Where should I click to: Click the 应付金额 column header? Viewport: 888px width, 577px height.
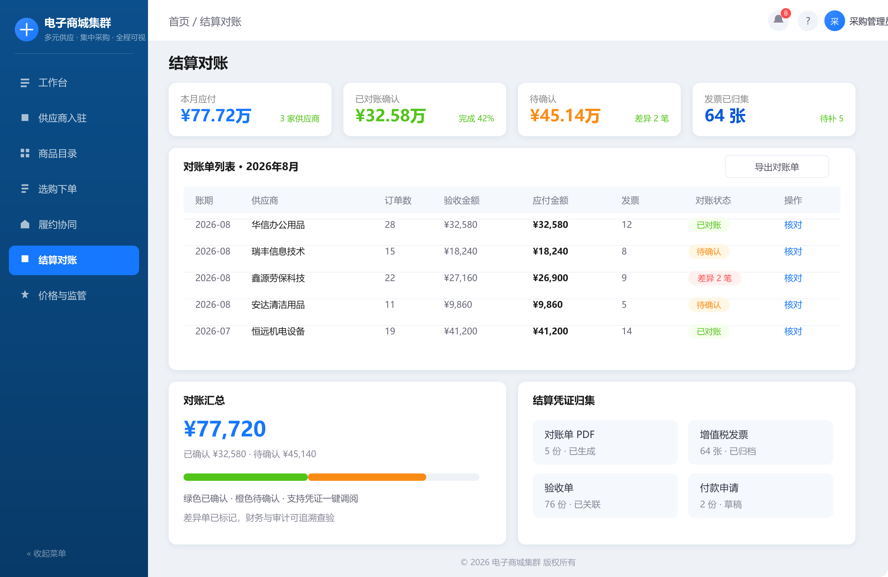tap(550, 200)
